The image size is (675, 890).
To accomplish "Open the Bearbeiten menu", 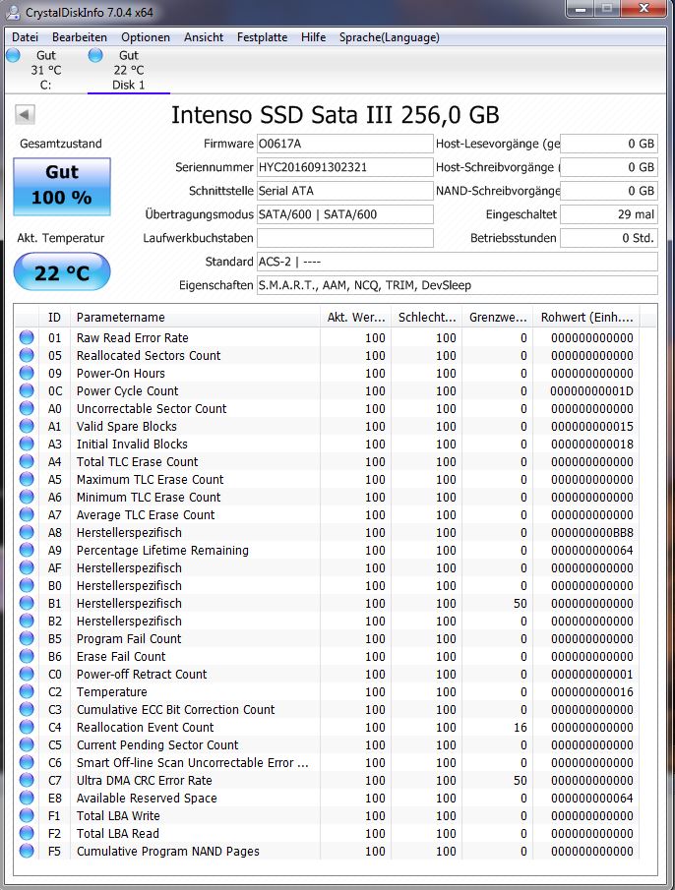I will [x=80, y=37].
